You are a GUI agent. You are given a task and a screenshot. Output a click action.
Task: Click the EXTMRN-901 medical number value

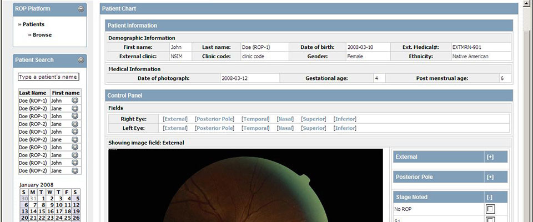(x=467, y=47)
